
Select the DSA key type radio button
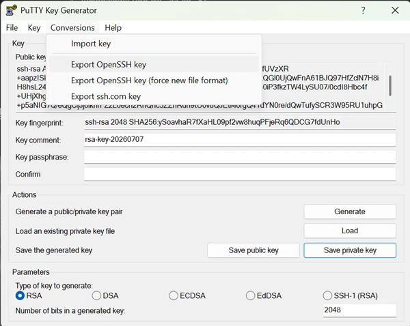pos(96,296)
